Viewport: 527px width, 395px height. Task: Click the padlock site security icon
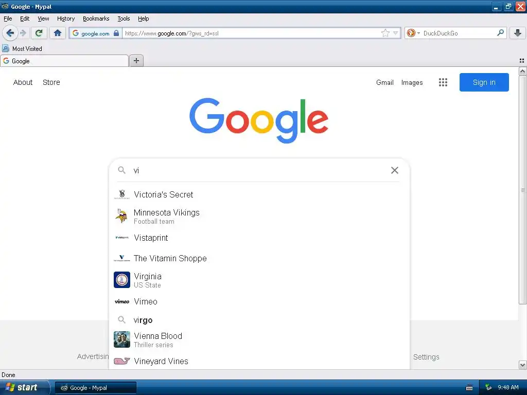(x=116, y=33)
